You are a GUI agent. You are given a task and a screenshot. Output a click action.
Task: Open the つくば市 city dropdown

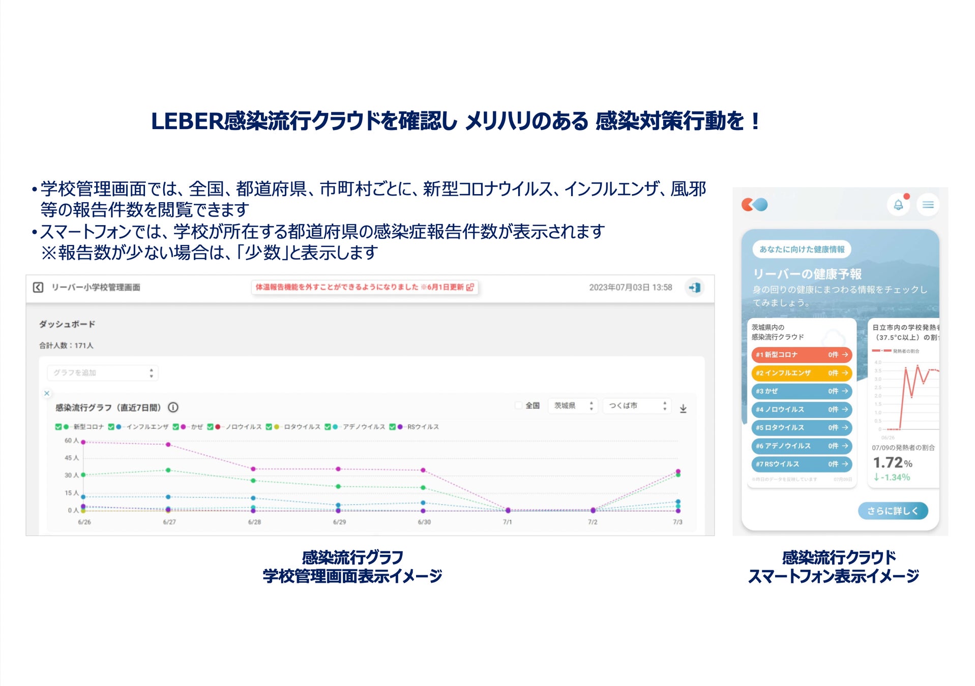[637, 406]
